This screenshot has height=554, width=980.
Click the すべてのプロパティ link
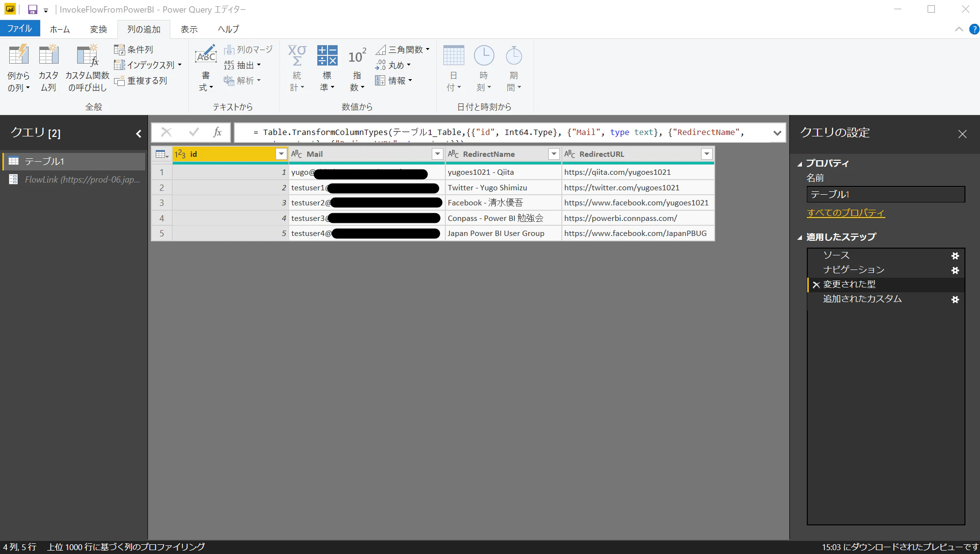[846, 213]
